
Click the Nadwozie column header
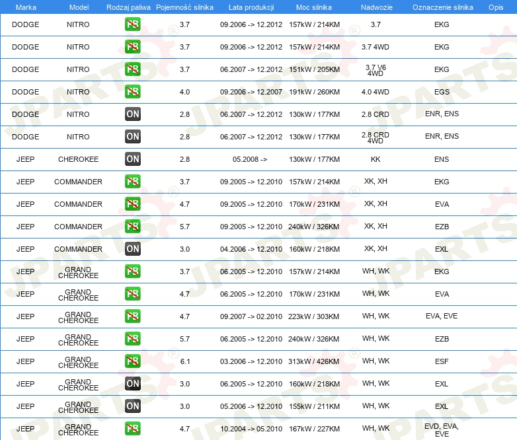[x=377, y=7]
